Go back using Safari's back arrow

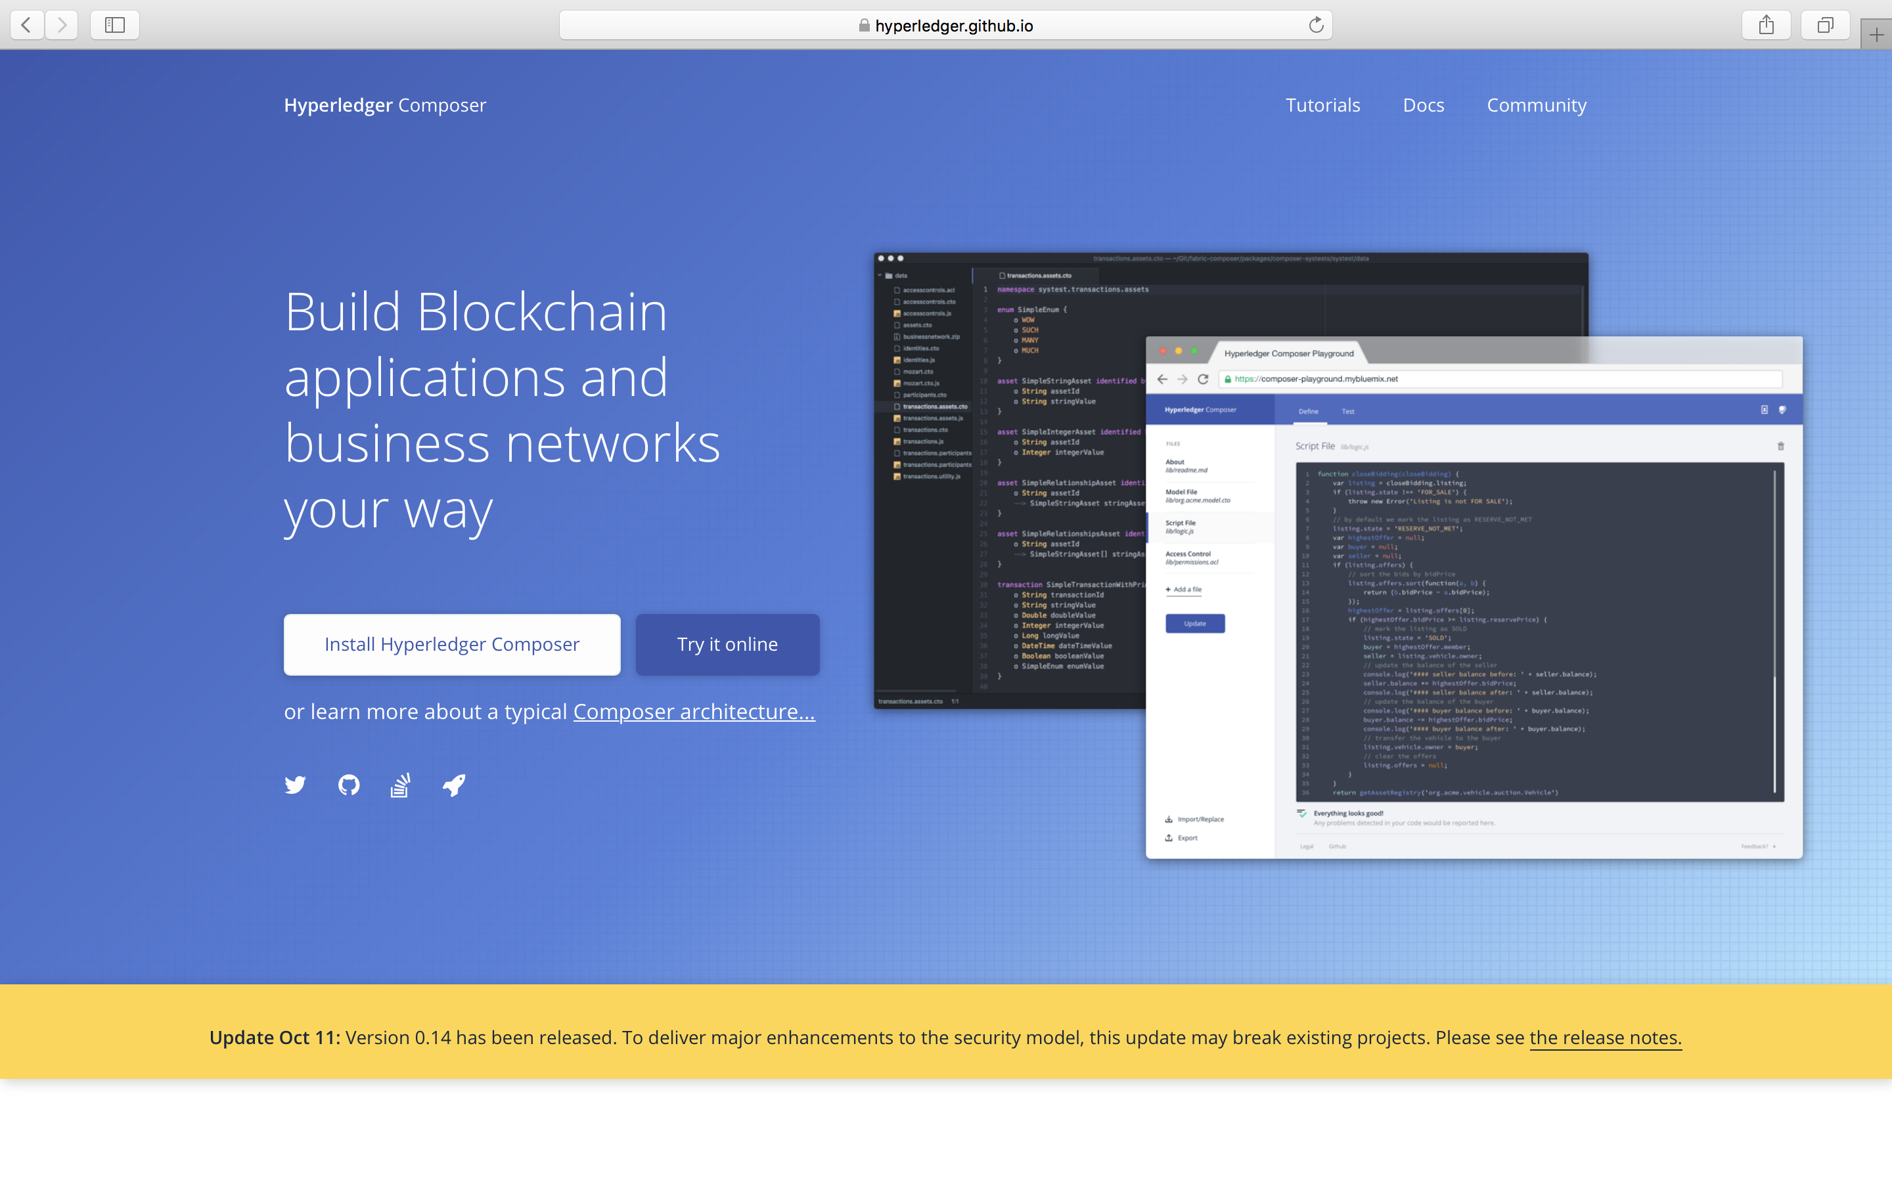click(26, 25)
